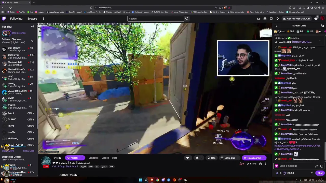Click Get Ad-Free 30% Off button
The width and height of the screenshot is (326, 183).
(x=296, y=19)
